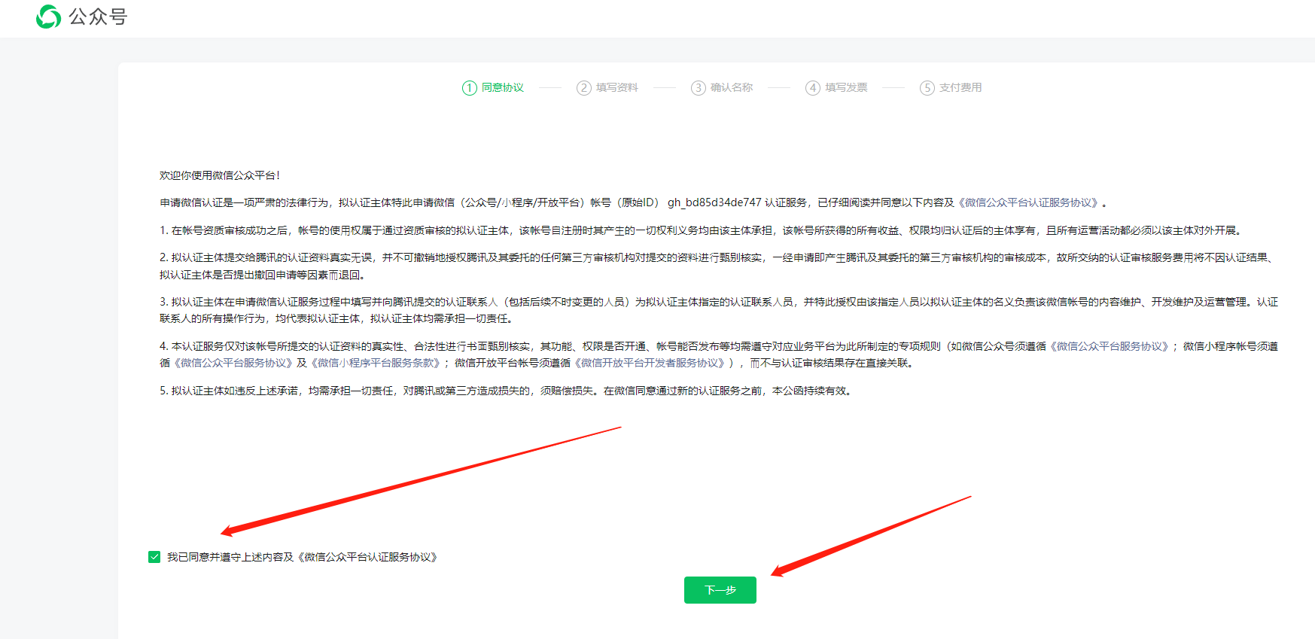This screenshot has width=1315, height=639.
Task: Select step 1 同意协议 in progress bar
Action: [493, 88]
